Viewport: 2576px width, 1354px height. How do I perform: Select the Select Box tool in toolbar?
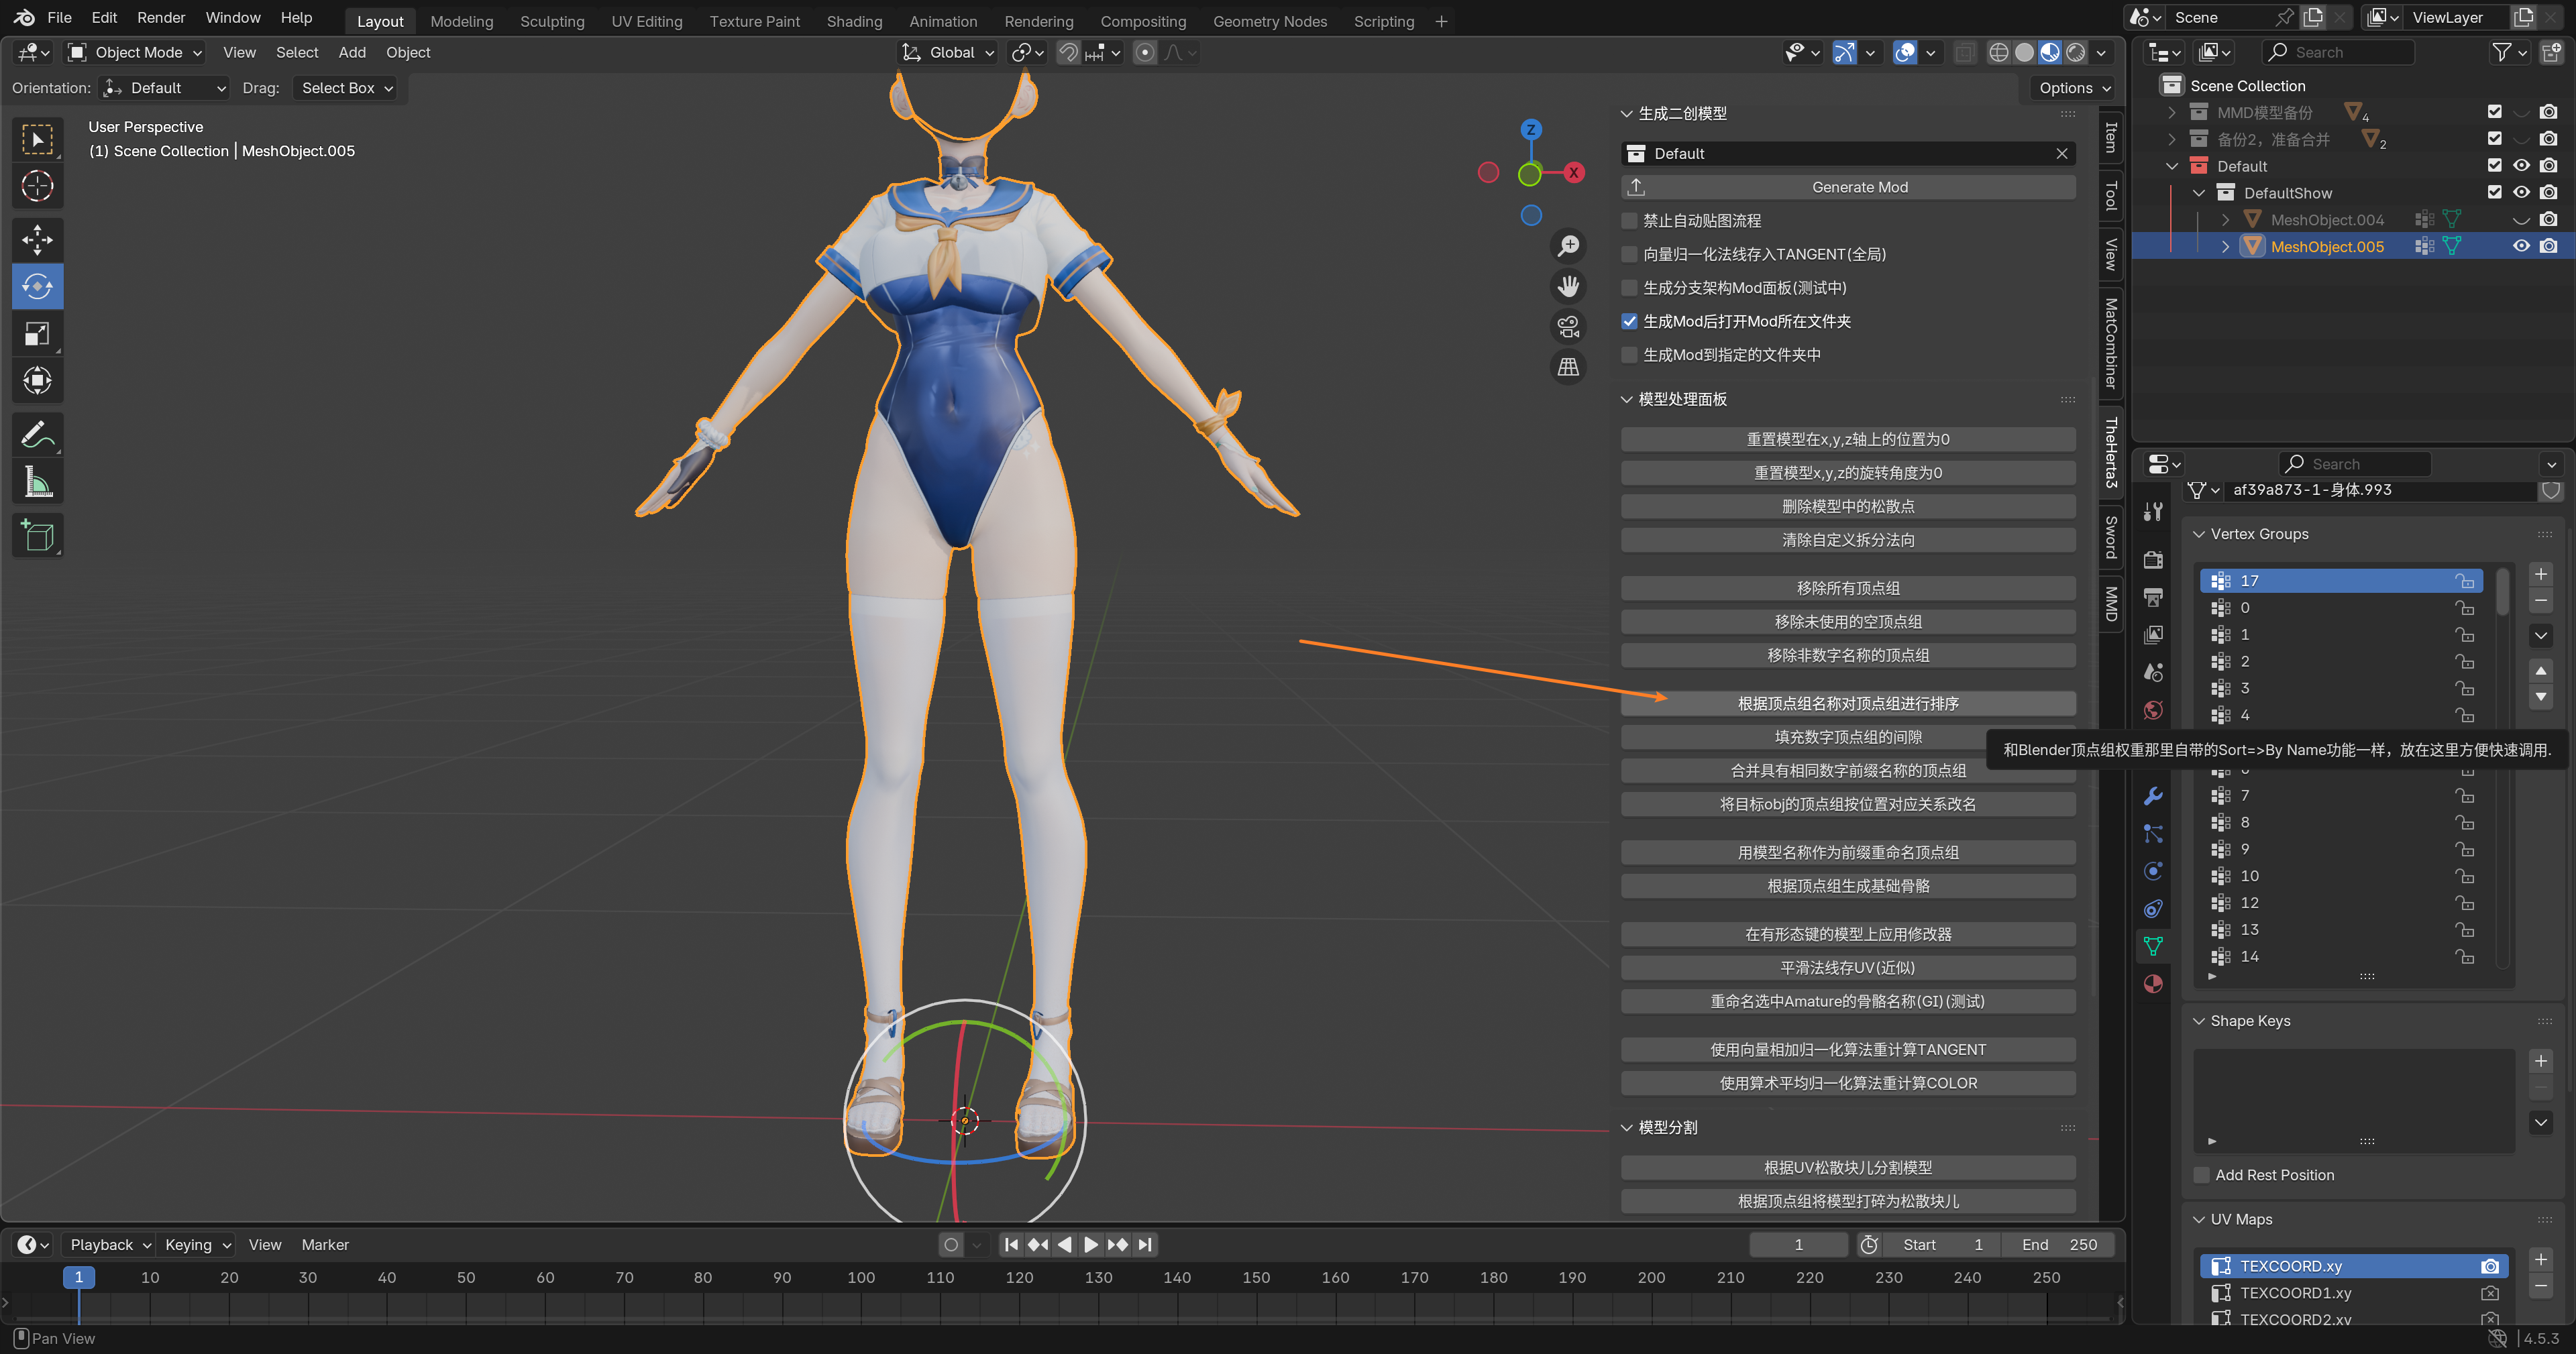37,139
